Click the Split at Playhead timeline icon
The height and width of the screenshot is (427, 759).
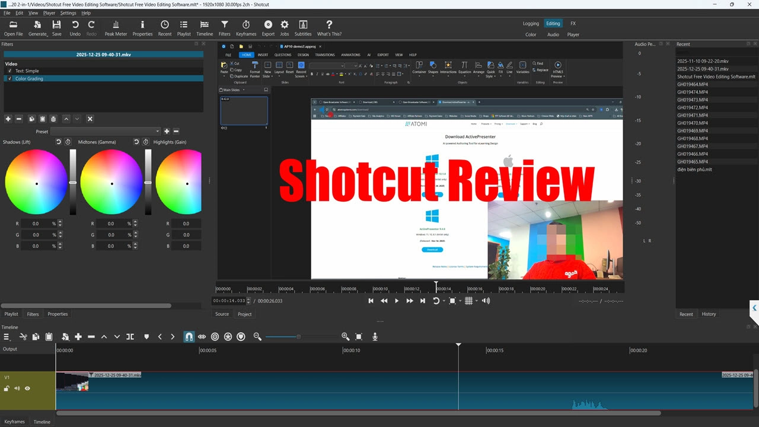pos(130,337)
